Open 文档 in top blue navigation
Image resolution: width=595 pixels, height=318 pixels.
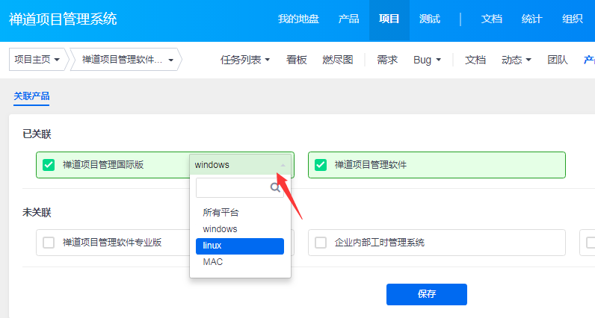pyautogui.click(x=491, y=19)
